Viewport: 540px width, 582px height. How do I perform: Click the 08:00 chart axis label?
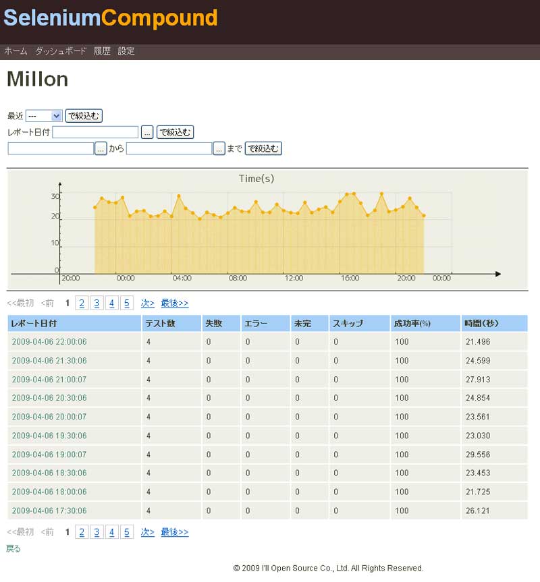(238, 278)
